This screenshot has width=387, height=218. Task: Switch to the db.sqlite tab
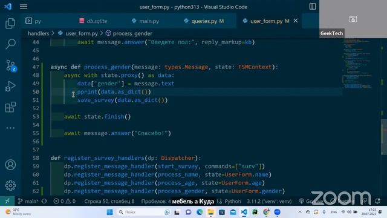pos(93,21)
